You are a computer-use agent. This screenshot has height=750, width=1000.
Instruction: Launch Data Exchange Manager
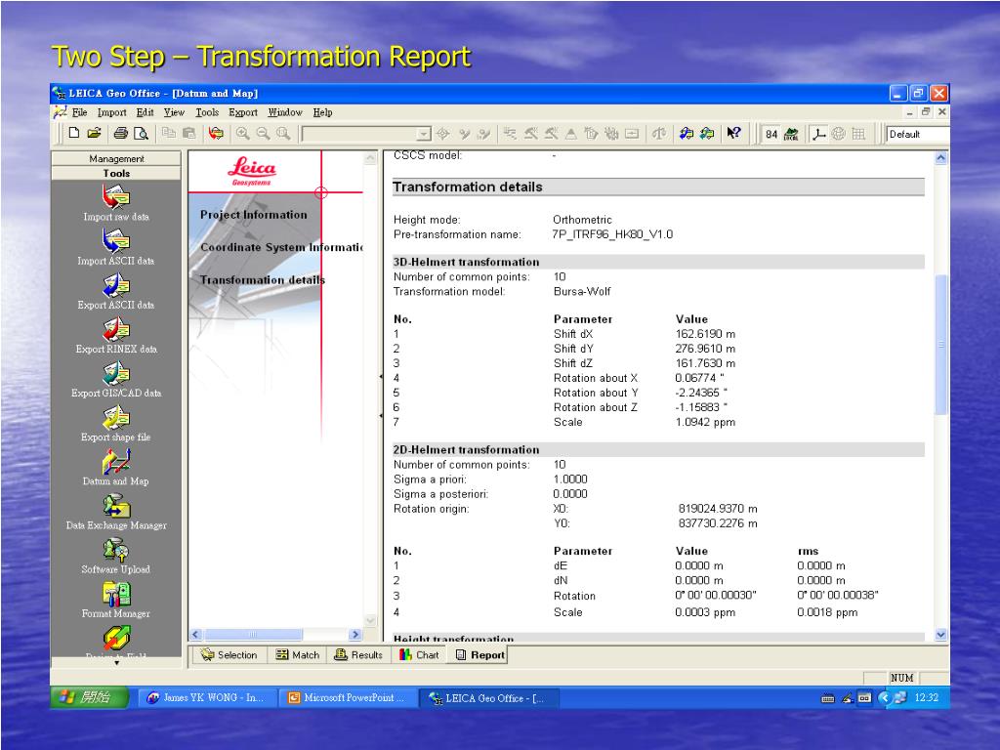tap(116, 511)
